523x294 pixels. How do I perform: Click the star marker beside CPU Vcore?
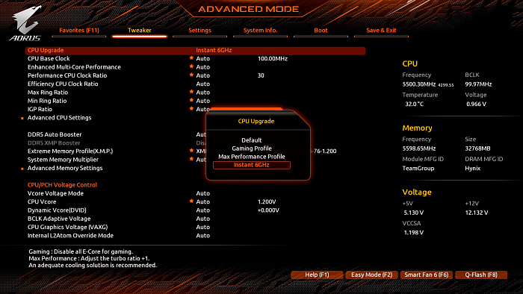(x=191, y=201)
